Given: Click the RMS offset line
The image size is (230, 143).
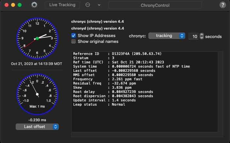Looking at the screenshot, I should [x=113, y=75].
